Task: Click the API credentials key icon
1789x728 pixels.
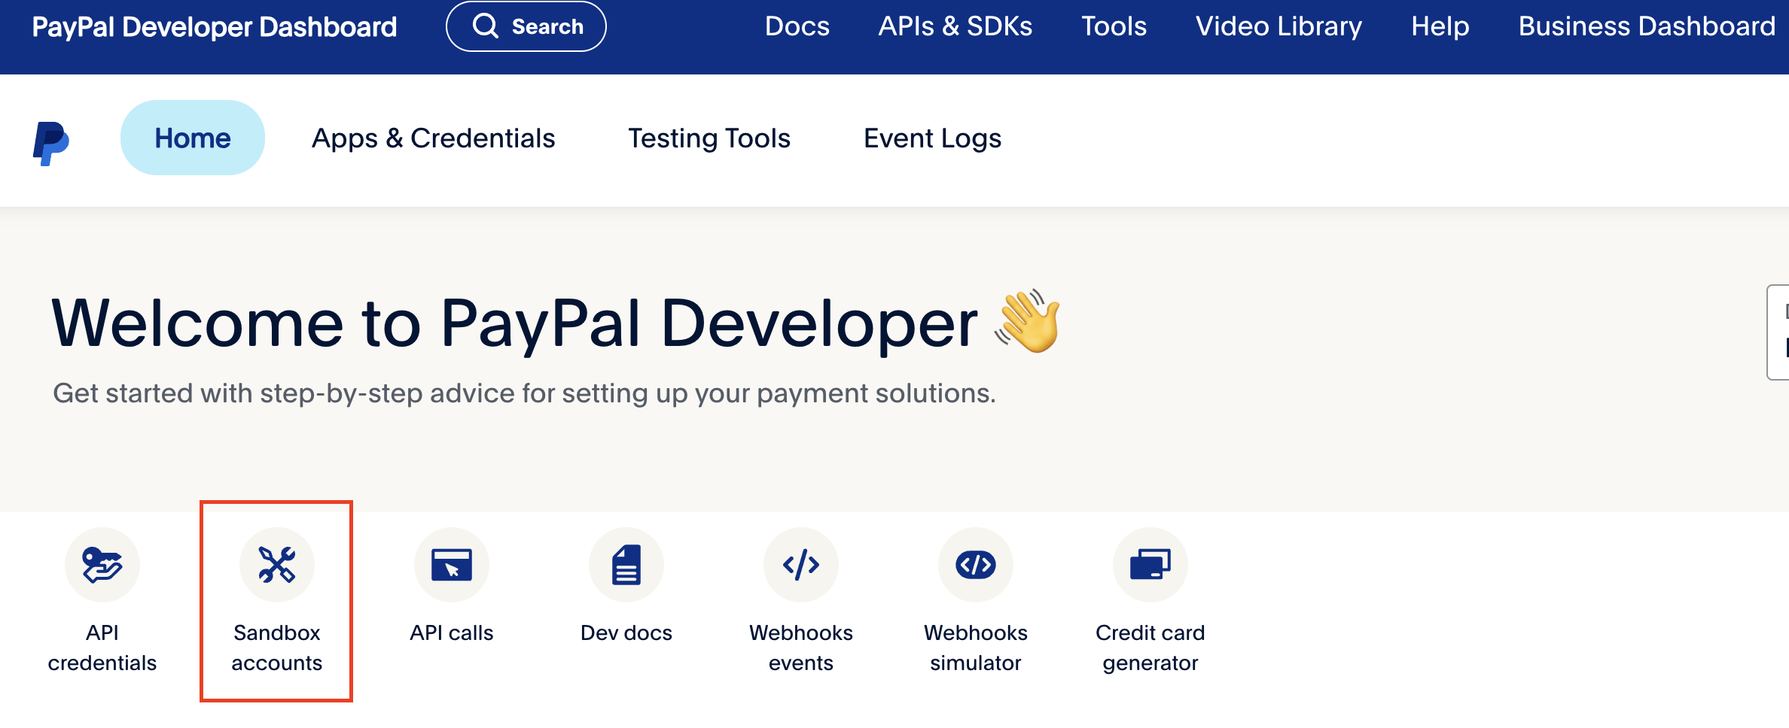Action: click(102, 565)
